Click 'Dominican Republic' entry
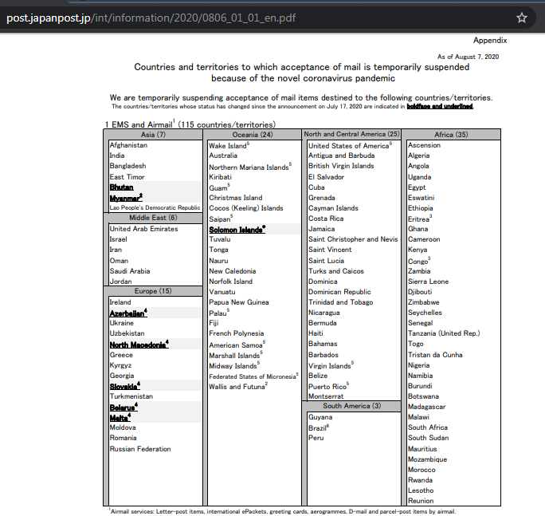545x516 pixels. coord(339,292)
